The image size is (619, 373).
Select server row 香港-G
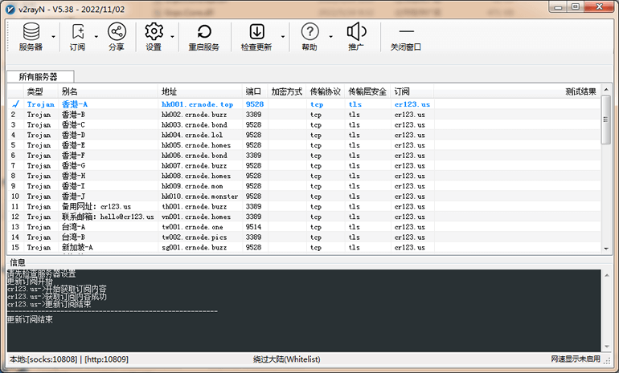click(304, 166)
